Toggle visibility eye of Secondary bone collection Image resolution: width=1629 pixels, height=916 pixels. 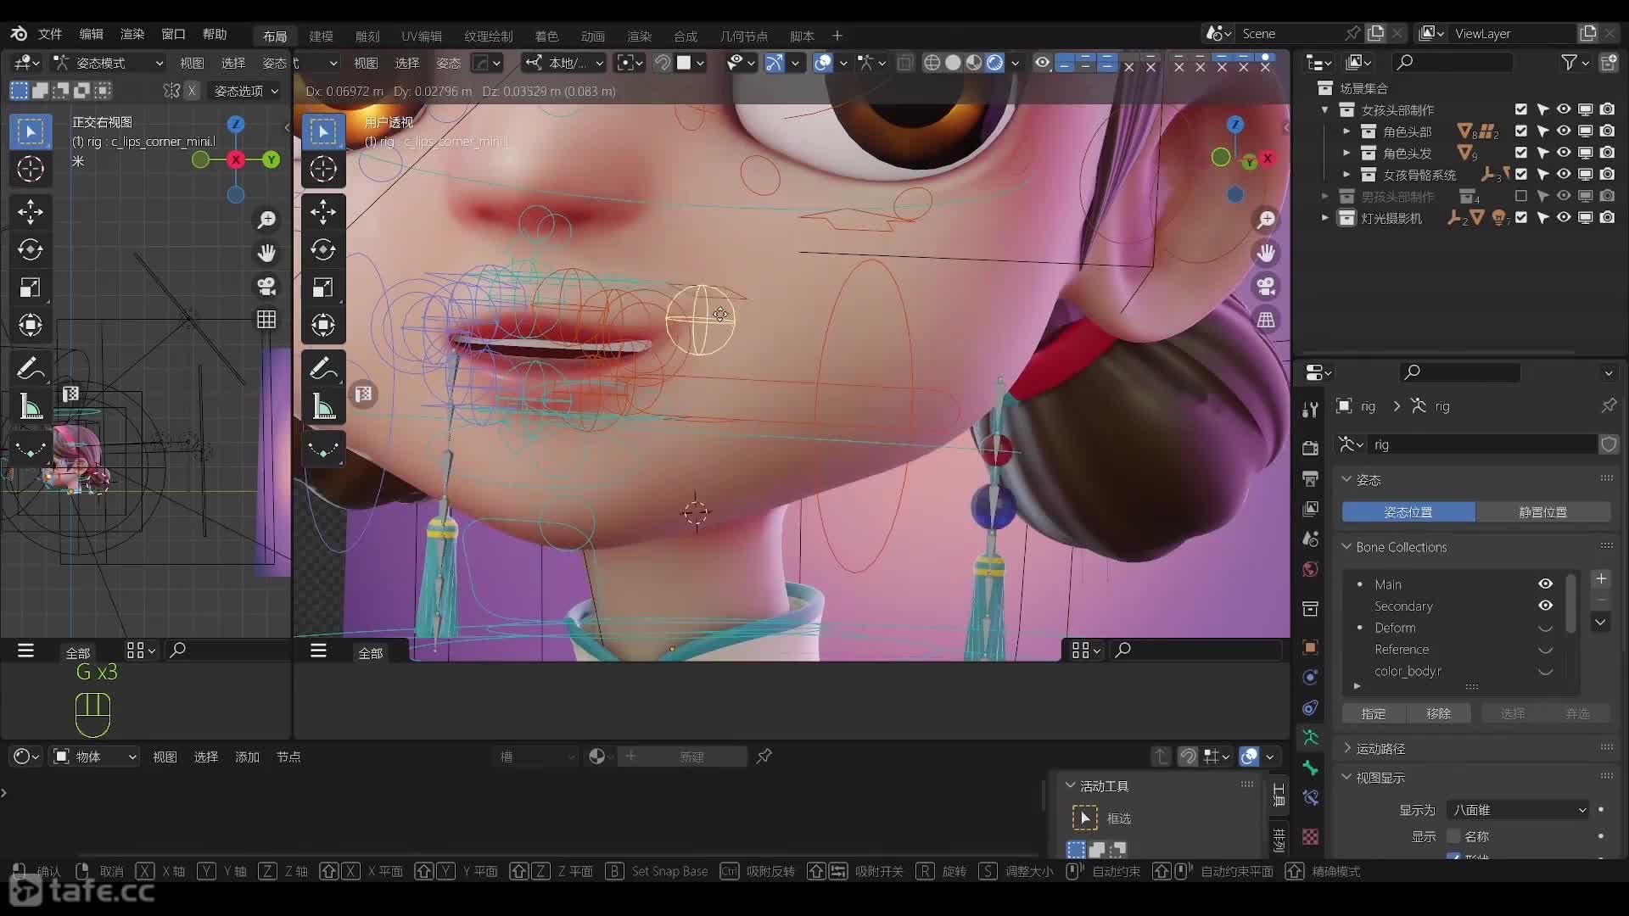tap(1546, 606)
